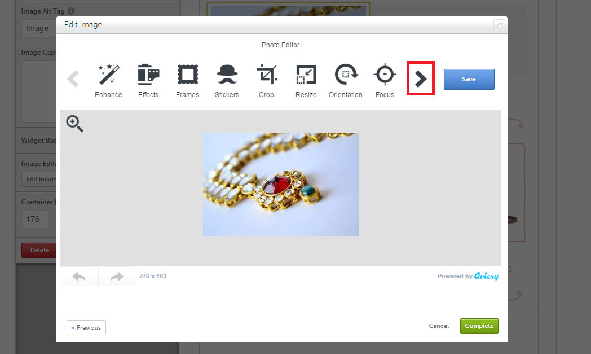The height and width of the screenshot is (354, 591).
Task: Show more tools with right chevron
Action: pyautogui.click(x=421, y=79)
